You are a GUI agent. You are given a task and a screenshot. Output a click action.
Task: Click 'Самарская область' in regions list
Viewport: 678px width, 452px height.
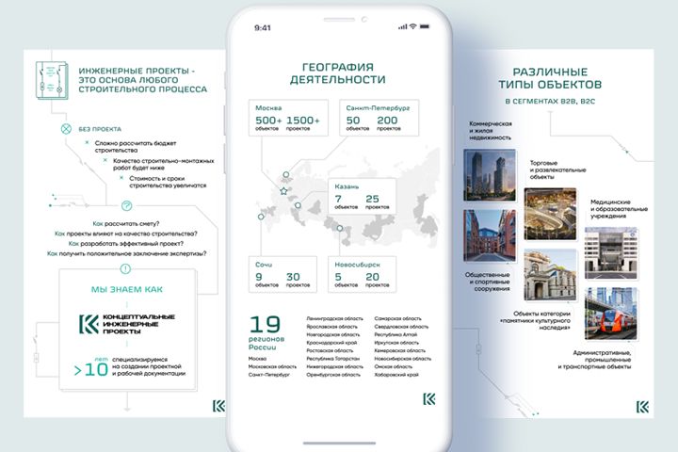(397, 319)
